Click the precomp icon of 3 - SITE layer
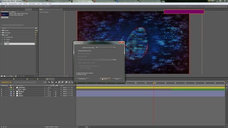 point(19,90)
